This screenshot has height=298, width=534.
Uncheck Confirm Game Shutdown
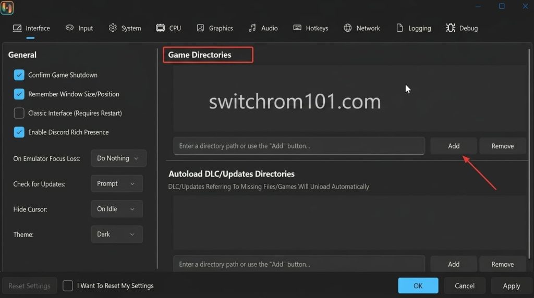[x=19, y=75]
